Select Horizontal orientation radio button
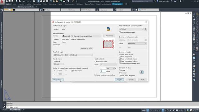Image resolution: width=199 pixels, height=112 pixels. click(120, 73)
